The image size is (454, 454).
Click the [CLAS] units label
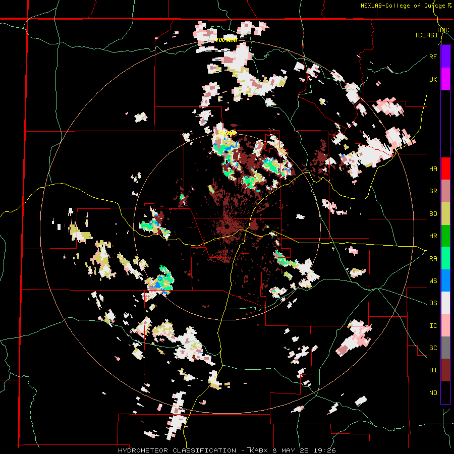click(x=426, y=35)
